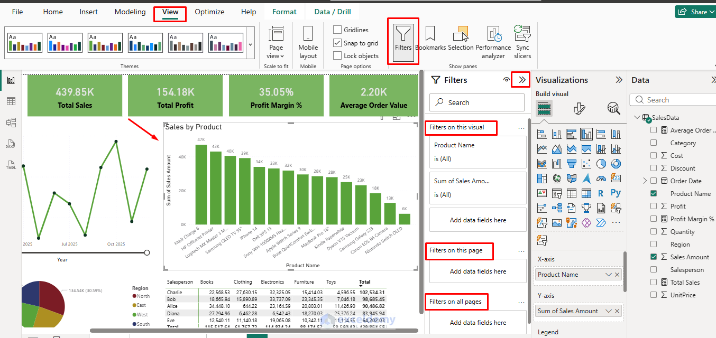Open the Format visual paintbrush icon
Viewport: 716px width, 338px height.
point(579,109)
